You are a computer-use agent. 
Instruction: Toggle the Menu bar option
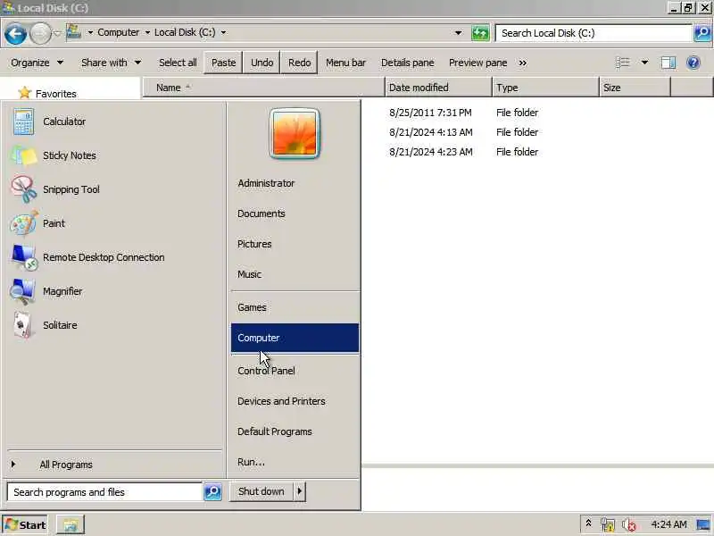[345, 63]
